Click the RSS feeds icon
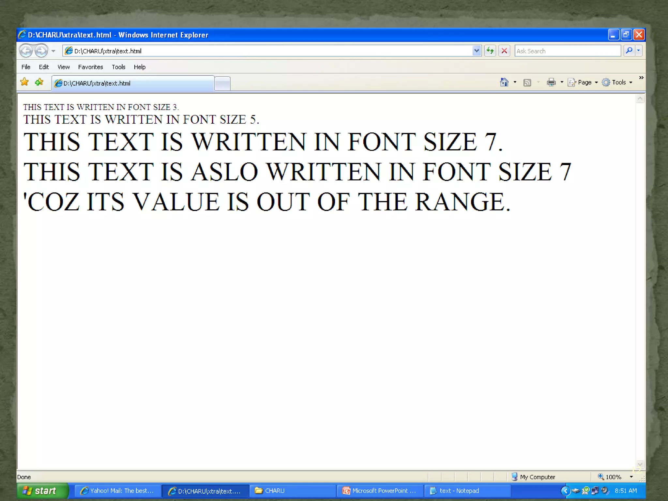The height and width of the screenshot is (501, 668). [x=527, y=83]
